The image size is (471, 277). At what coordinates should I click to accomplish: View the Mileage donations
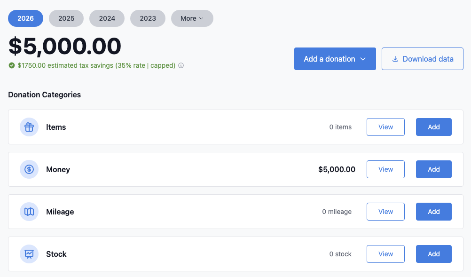385,212
